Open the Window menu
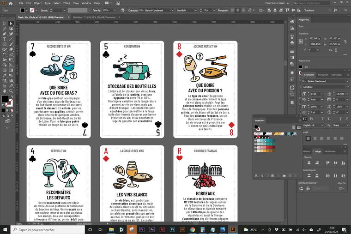351x234 pixels. pyautogui.click(x=86, y=3)
